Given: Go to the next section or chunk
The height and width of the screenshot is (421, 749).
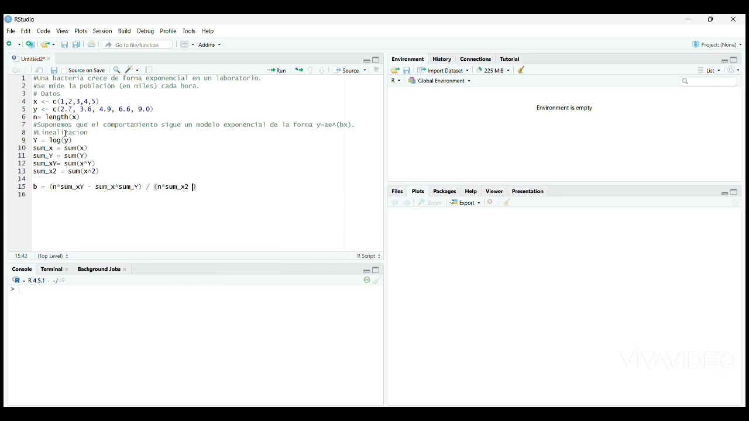Looking at the screenshot, I should (x=322, y=70).
